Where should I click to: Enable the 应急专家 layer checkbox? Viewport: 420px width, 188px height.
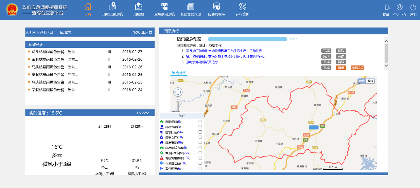pyautogui.click(x=200, y=127)
